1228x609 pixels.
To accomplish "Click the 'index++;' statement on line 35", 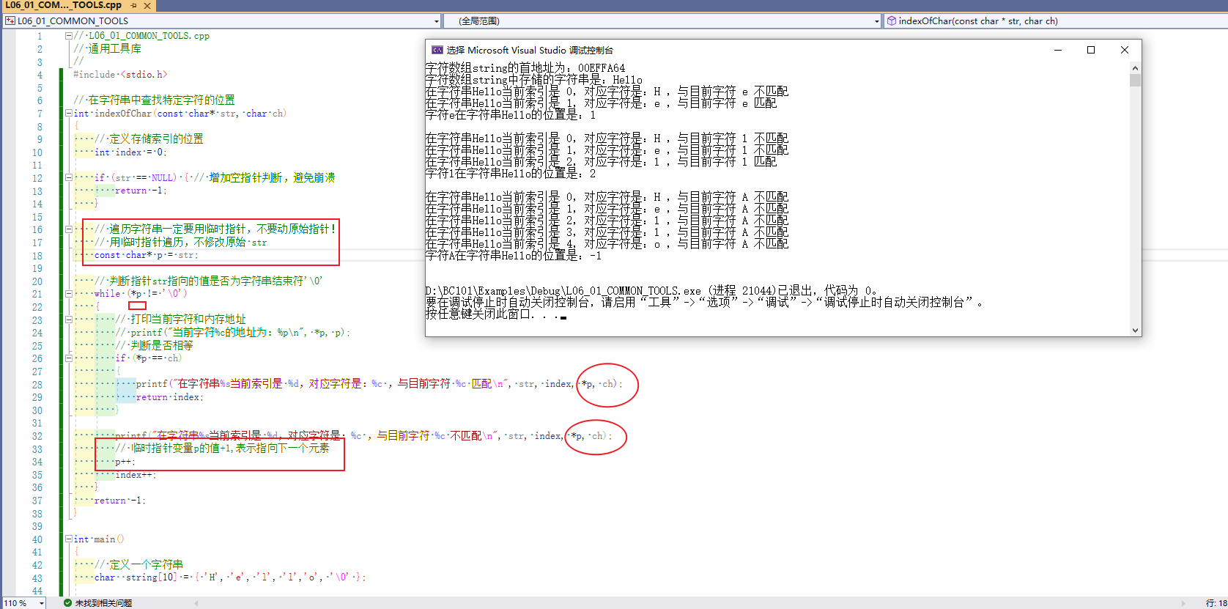I will (x=136, y=475).
